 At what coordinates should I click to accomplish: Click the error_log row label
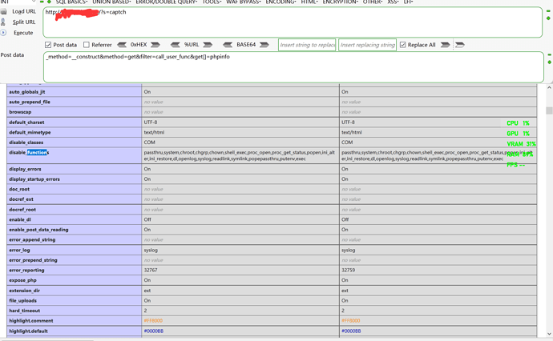coord(19,250)
